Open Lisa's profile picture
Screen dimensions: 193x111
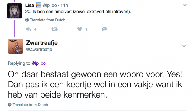pyautogui.click(x=14, y=11)
